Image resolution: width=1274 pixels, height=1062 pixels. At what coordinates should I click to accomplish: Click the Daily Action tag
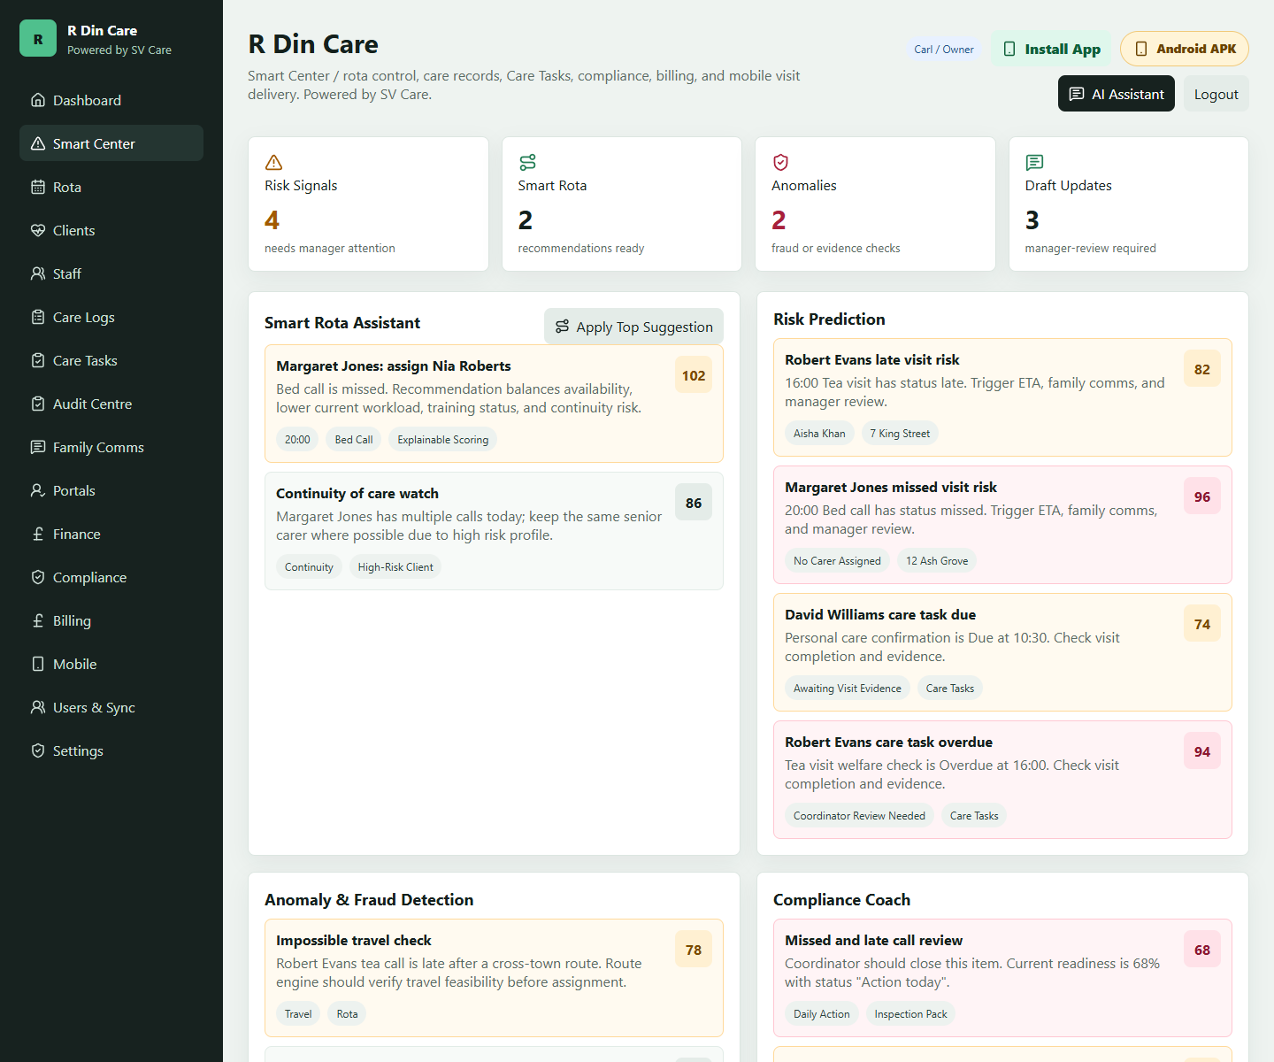[x=821, y=1014]
